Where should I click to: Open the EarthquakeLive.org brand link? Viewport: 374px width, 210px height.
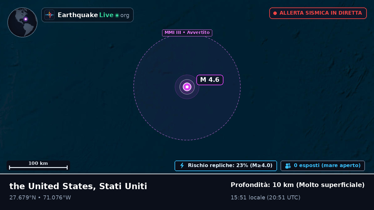click(x=87, y=15)
